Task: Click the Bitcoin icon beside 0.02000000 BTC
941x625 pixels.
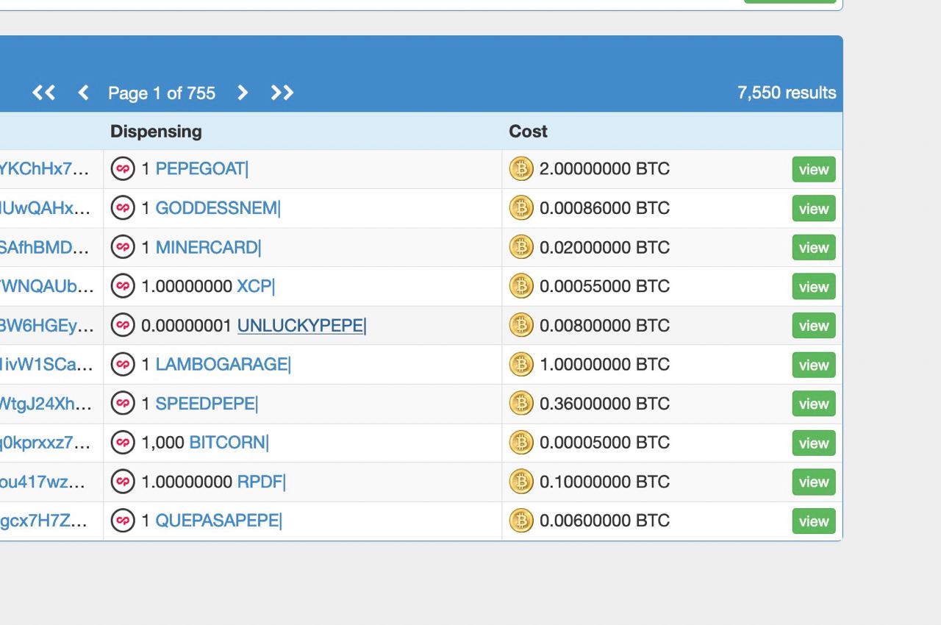Action: coord(521,247)
